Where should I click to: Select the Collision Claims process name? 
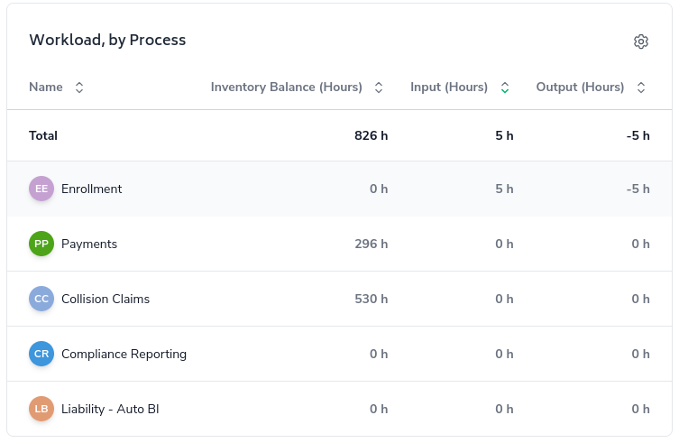pos(106,299)
